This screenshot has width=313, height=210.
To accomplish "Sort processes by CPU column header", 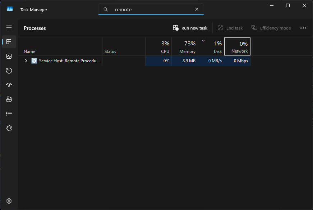I will coord(158,47).
